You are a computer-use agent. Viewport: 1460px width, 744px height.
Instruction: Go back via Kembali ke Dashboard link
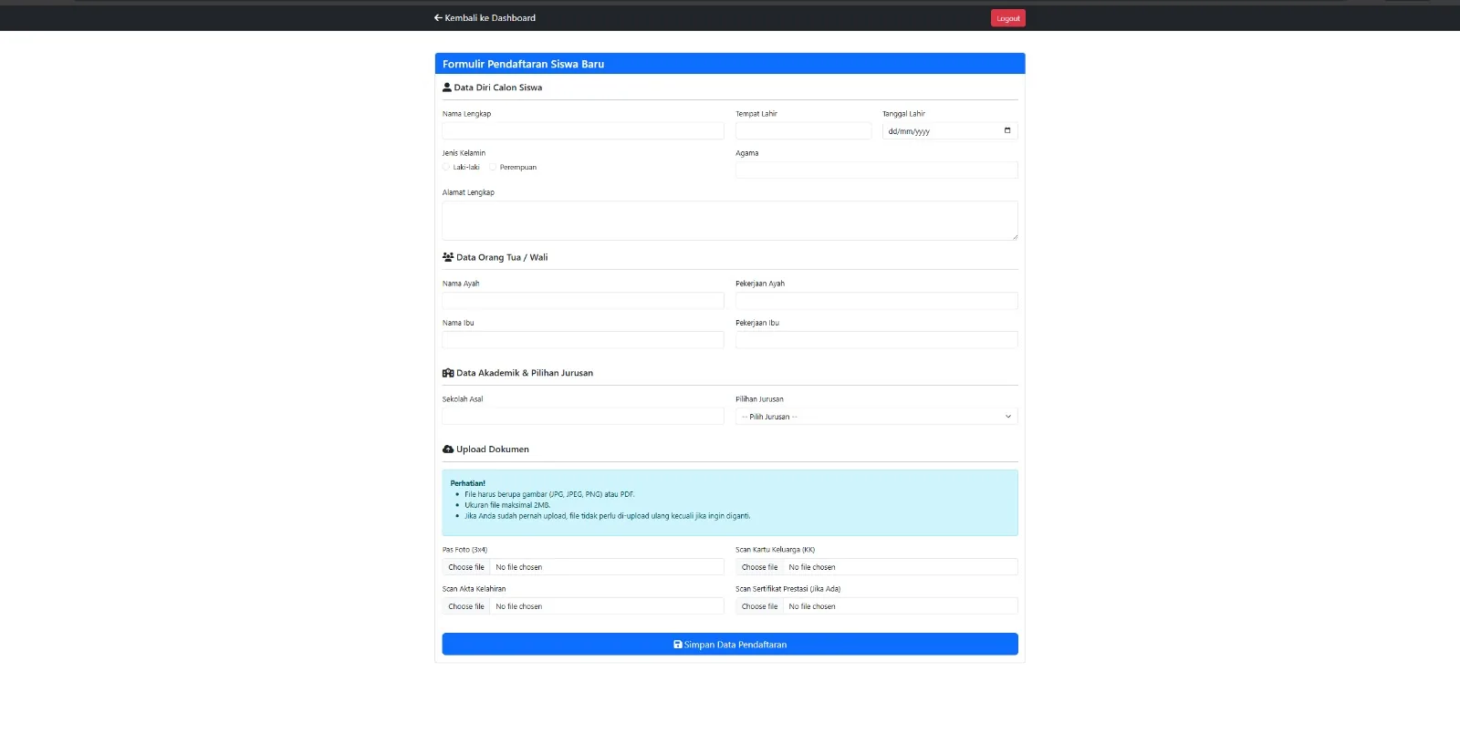(485, 17)
